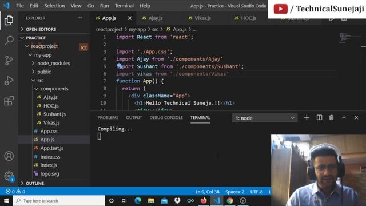
Task: Open the Go menu
Action: (x=90, y=6)
